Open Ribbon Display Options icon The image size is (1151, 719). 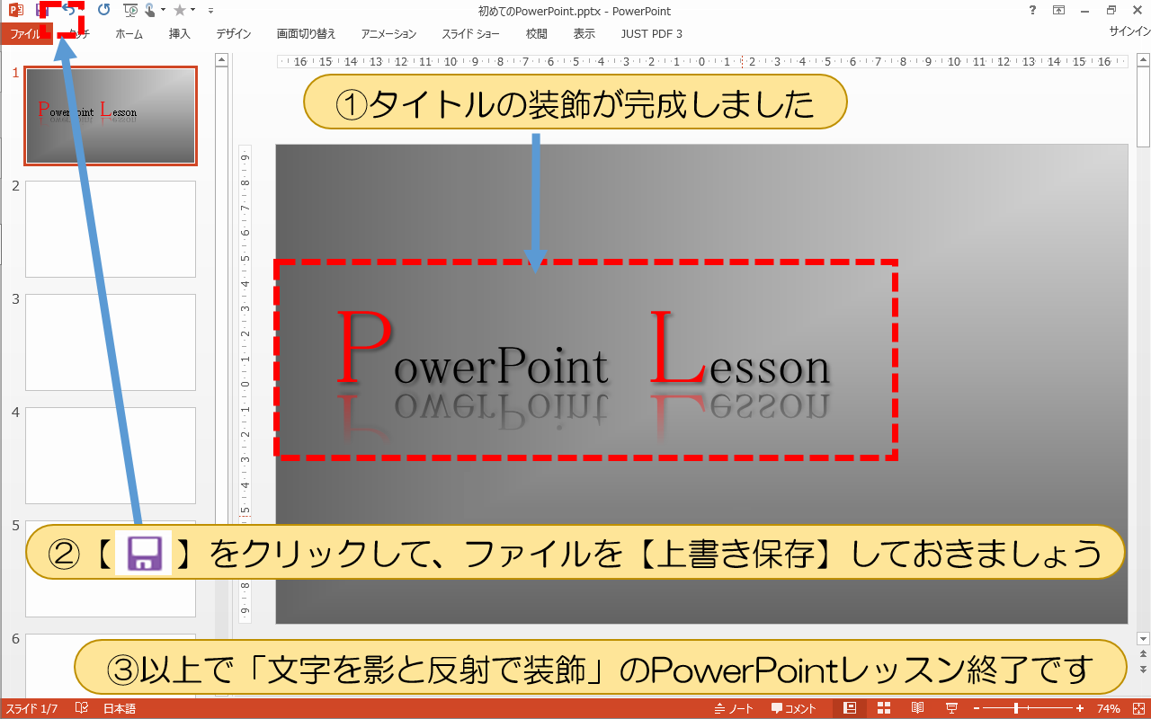(x=1058, y=11)
